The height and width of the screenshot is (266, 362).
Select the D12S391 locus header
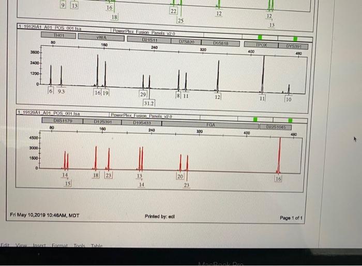(x=102, y=122)
